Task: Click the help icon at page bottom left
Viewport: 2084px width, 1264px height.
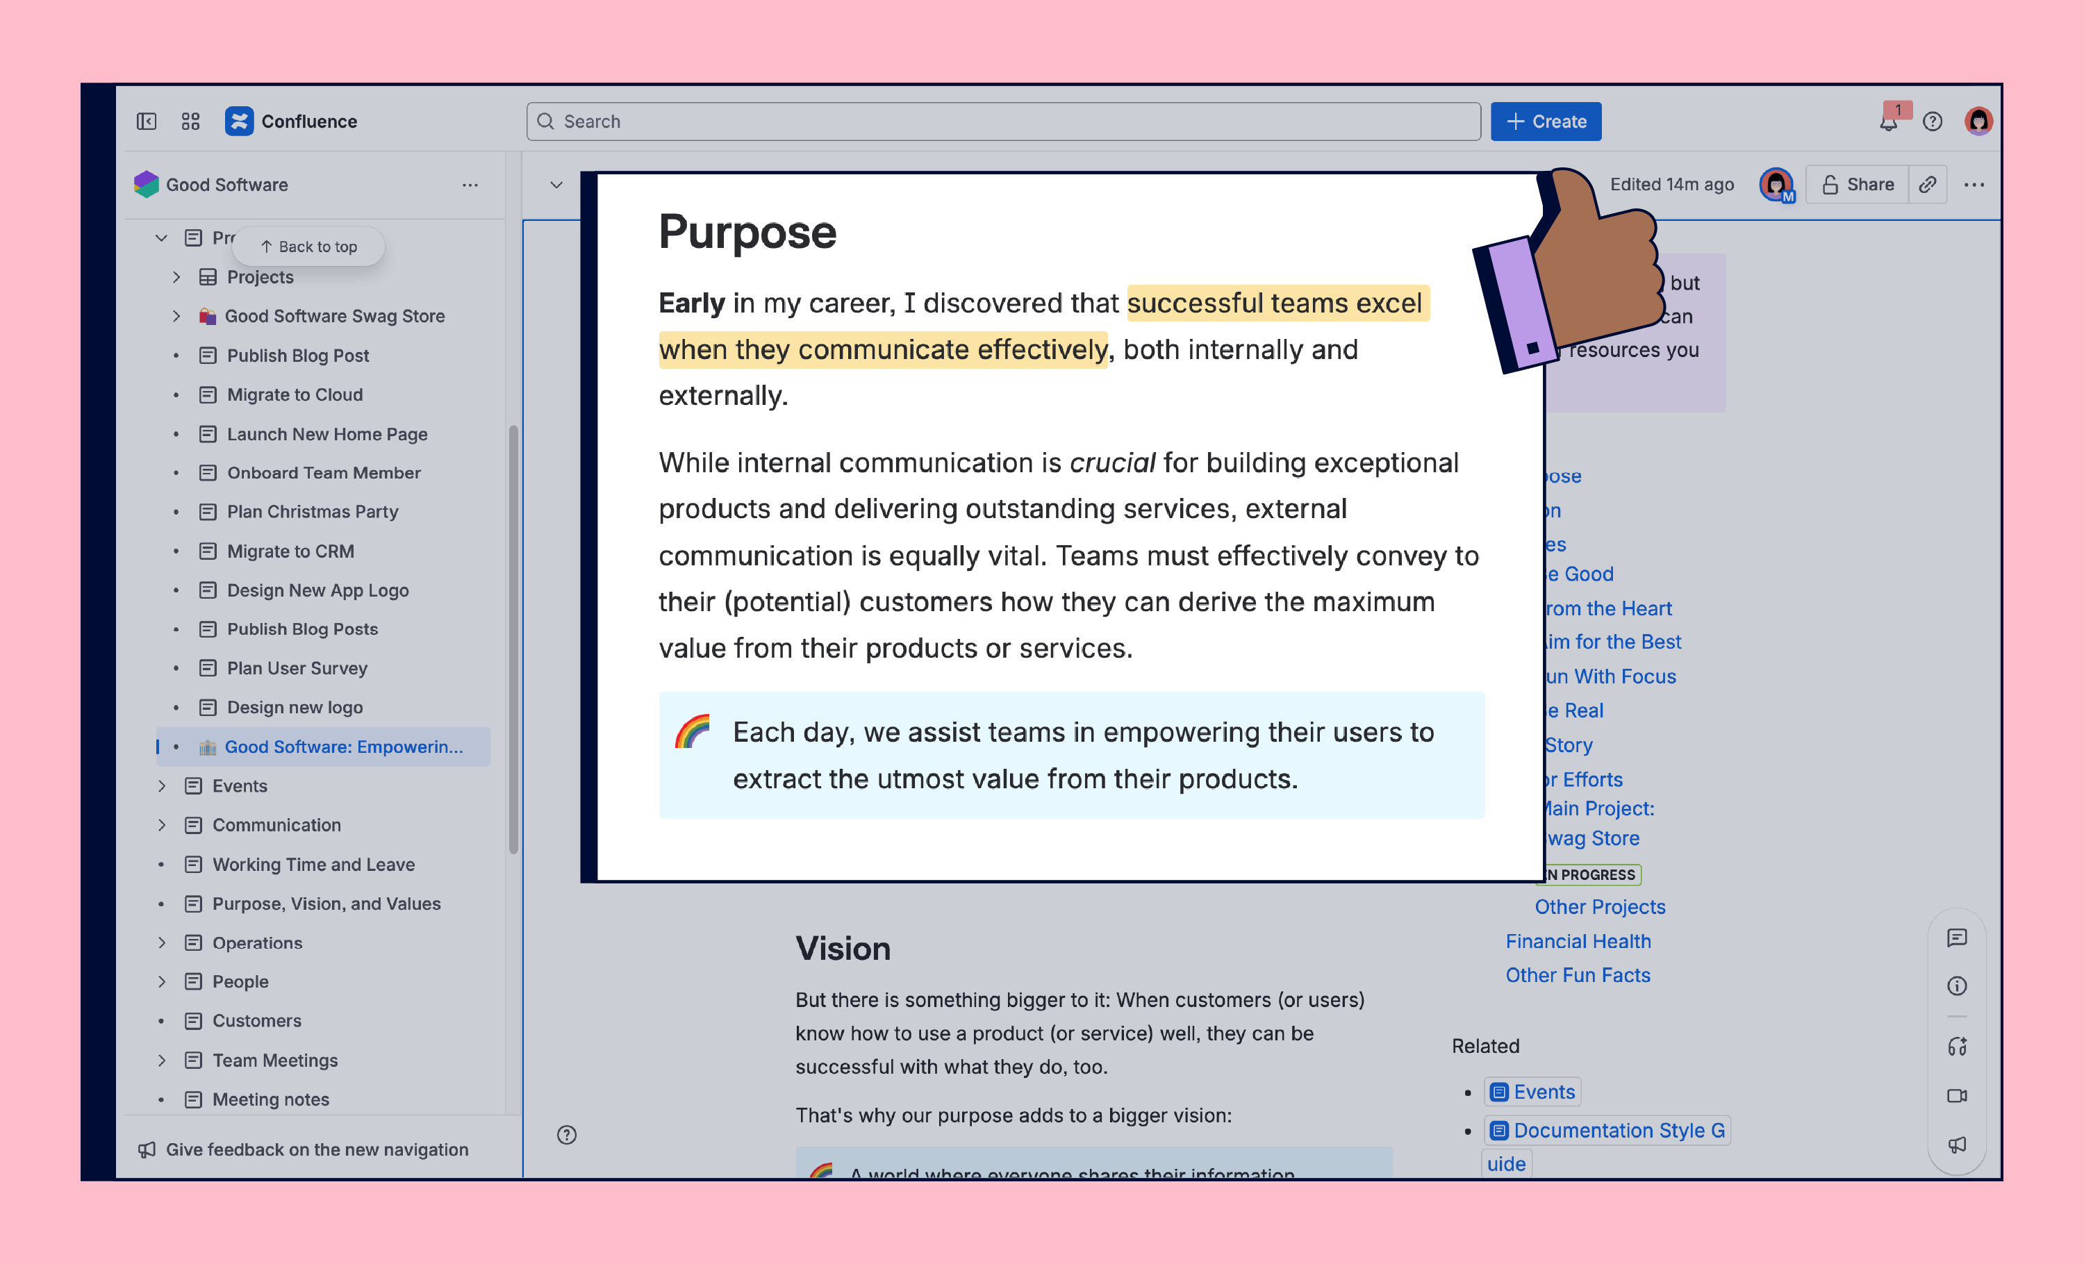Action: 567,1135
